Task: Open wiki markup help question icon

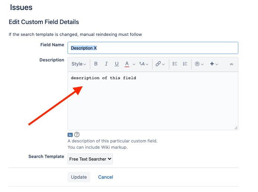Action: pos(77,135)
